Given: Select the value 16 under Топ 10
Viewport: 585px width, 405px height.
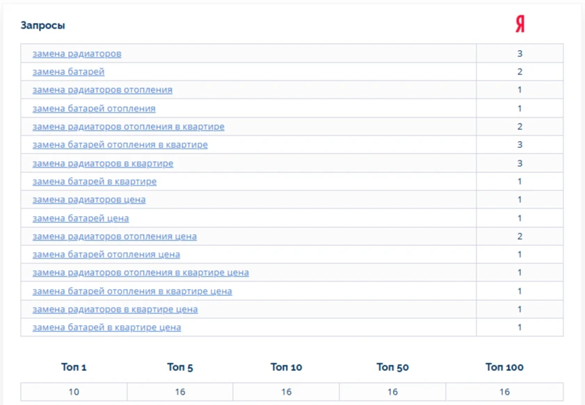Looking at the screenshot, I should [287, 392].
